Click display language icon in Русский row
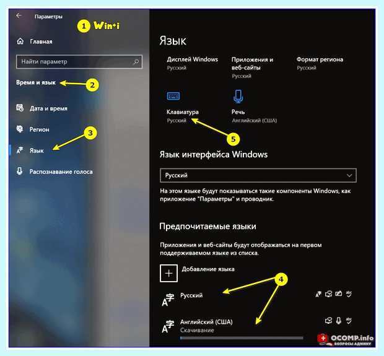The height and width of the screenshot is (356, 384). [318, 294]
